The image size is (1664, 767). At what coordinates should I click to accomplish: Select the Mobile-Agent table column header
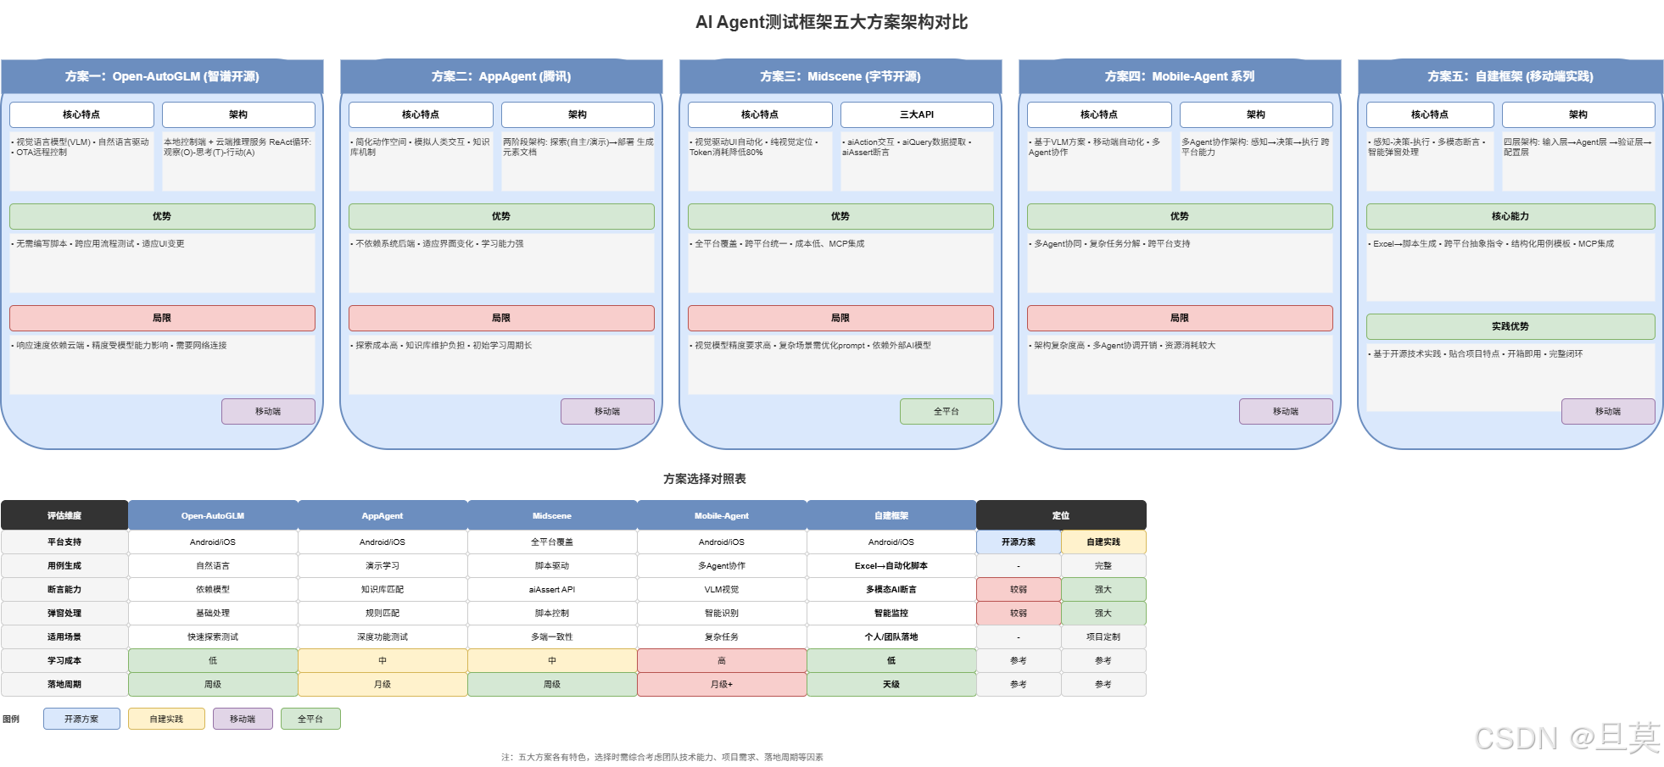tap(722, 515)
